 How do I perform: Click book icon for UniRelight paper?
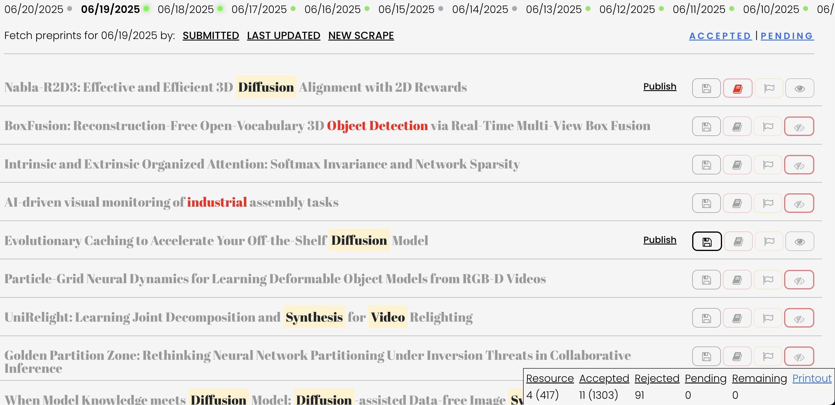pos(737,318)
